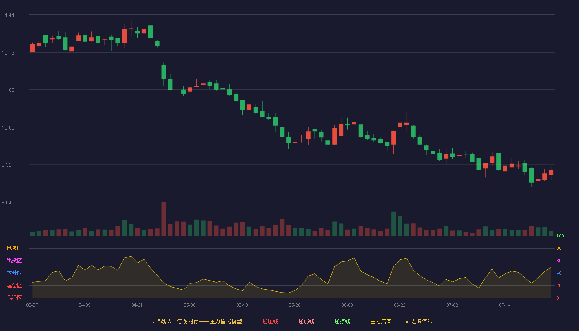Click the 07-14 date label
The height and width of the screenshot is (331, 579).
tap(505, 305)
